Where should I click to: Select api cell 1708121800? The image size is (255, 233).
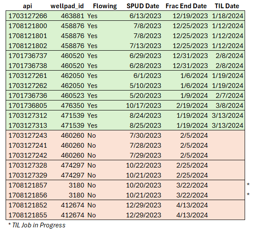(x=28, y=26)
